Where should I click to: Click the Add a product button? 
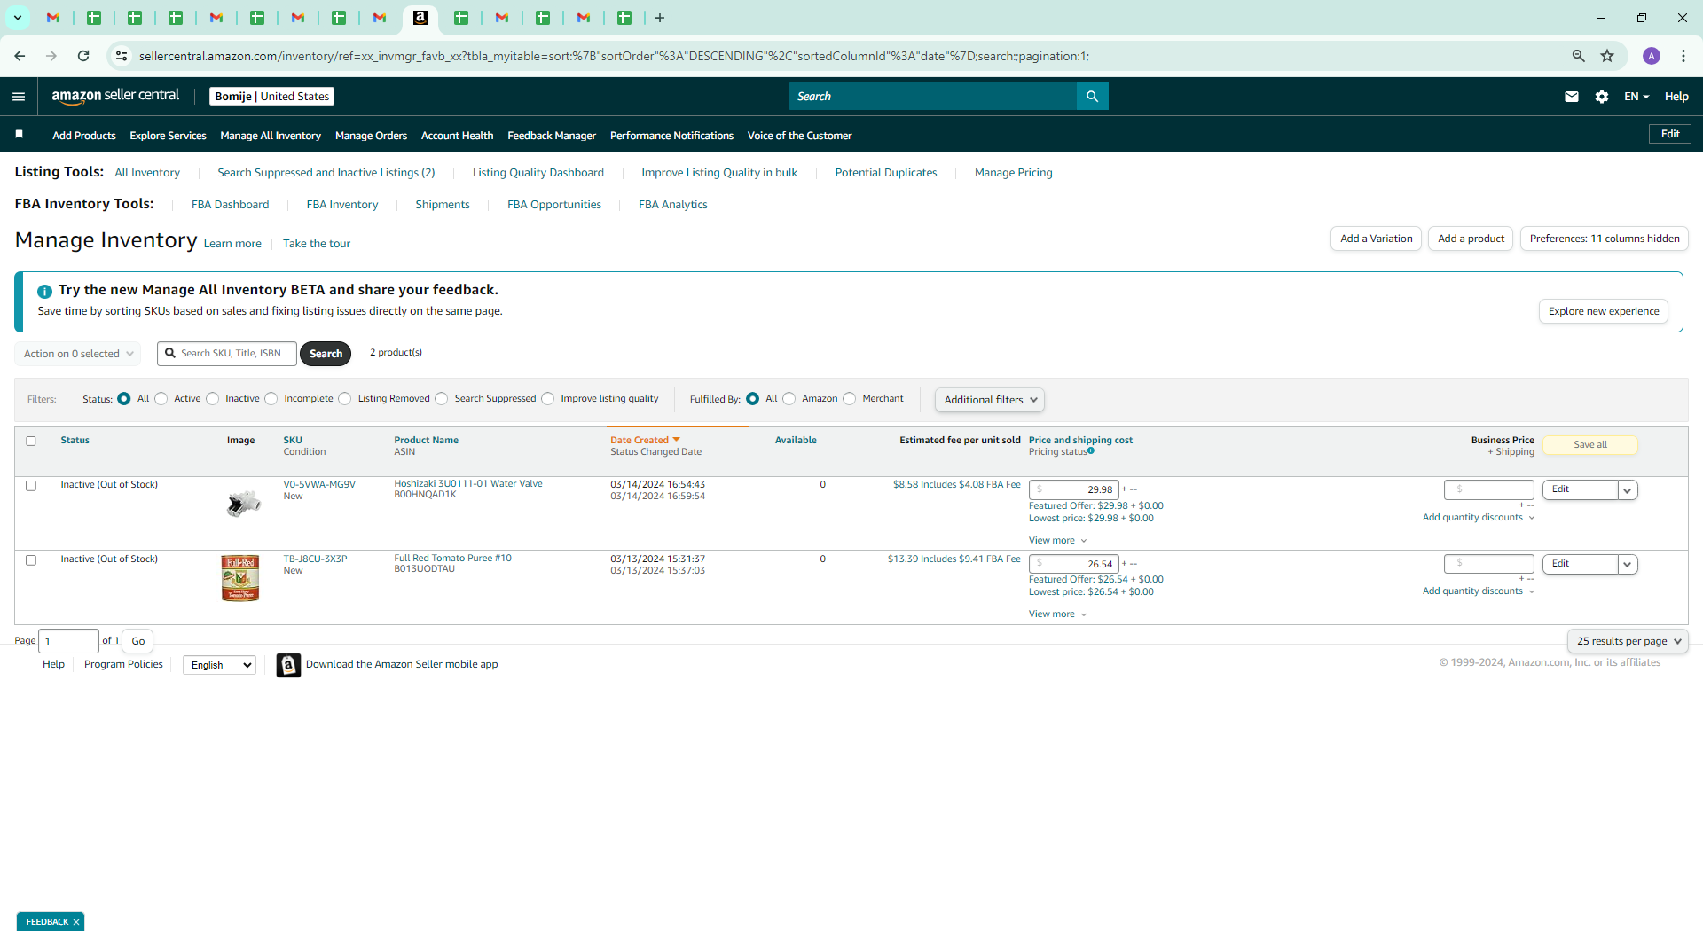coord(1471,239)
